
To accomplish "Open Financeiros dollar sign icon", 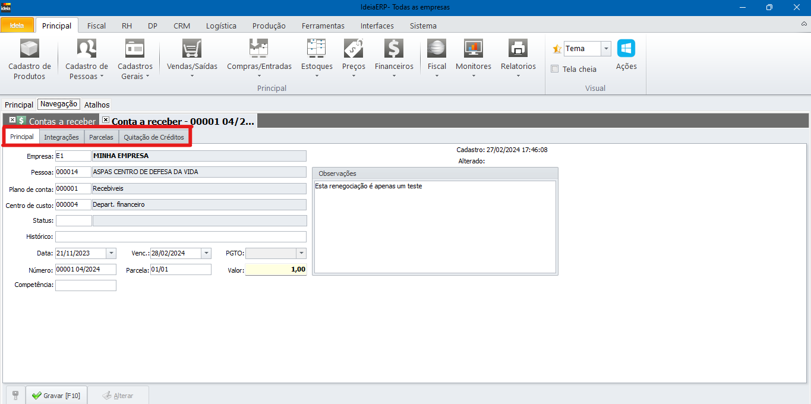I will [x=393, y=49].
